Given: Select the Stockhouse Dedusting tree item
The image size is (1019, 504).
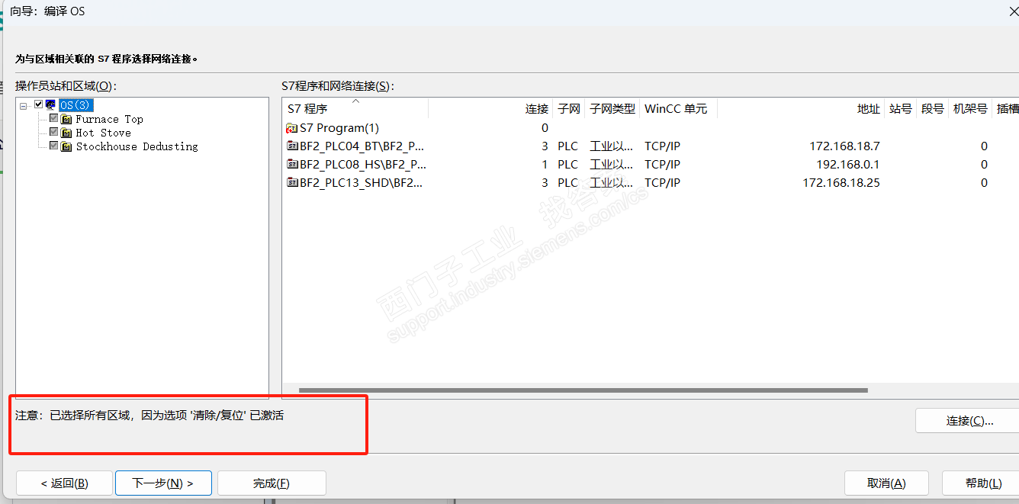Looking at the screenshot, I should (x=137, y=146).
